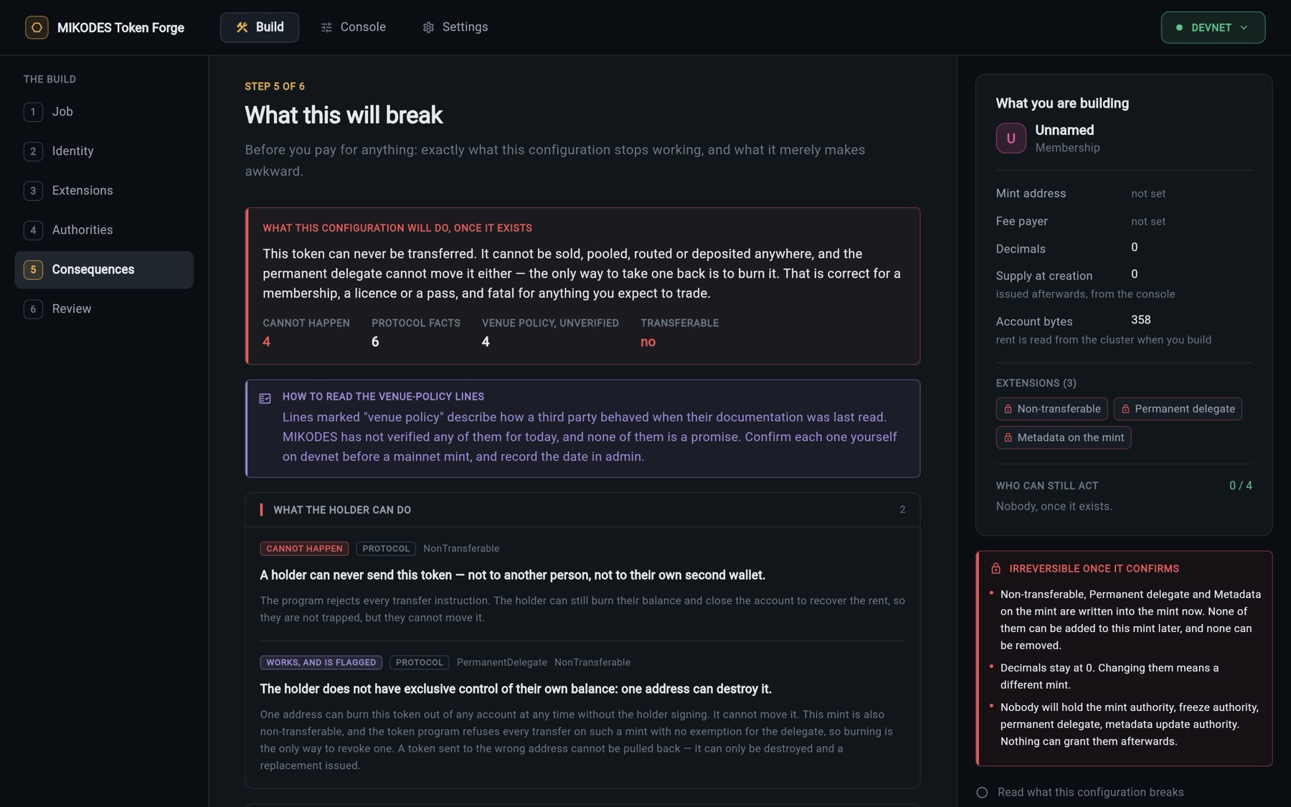Click the lock icon on Metadata on the mint
1291x807 pixels.
coord(1008,438)
